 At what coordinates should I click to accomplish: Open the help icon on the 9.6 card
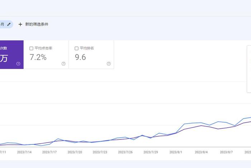pos(109,64)
